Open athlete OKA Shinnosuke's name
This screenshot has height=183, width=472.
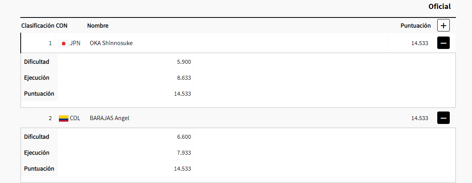tap(111, 43)
